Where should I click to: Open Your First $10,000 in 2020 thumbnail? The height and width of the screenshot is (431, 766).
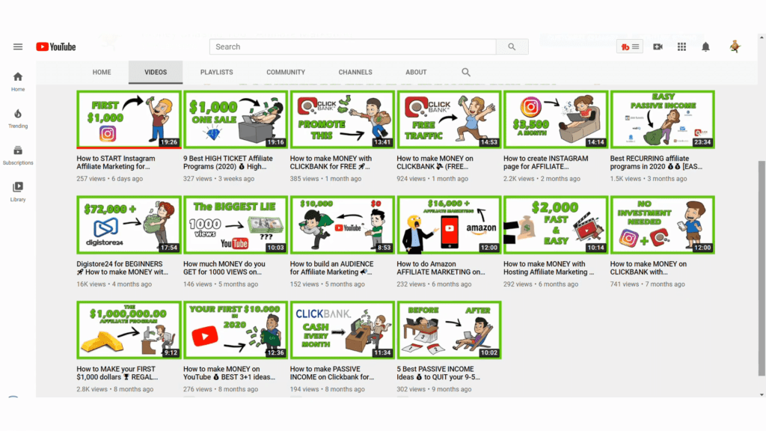[x=236, y=330]
